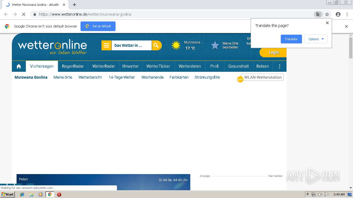Close the Wetter Murowana Goslina tab
The width and height of the screenshot is (353, 198).
pyautogui.click(x=64, y=5)
